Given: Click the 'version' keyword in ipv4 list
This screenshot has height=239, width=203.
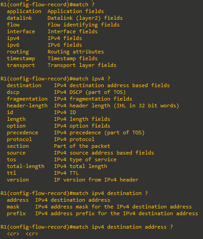Looking at the screenshot, I should (18, 180).
